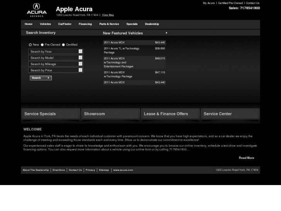This screenshot has width=281, height=211.
Task: Click the $49,015 price
Action: [160, 58]
